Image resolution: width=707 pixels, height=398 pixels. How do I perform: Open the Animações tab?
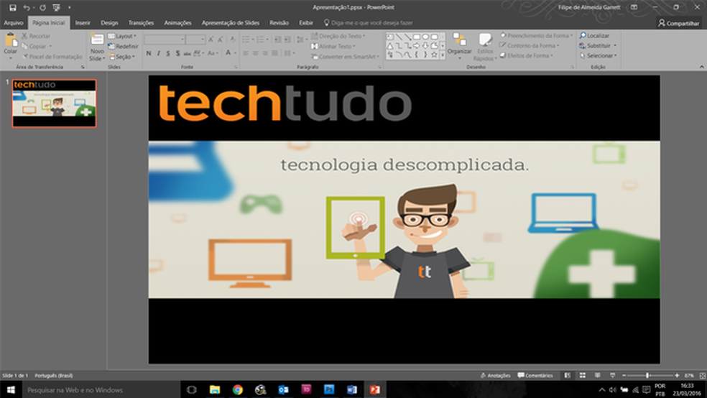pyautogui.click(x=177, y=22)
